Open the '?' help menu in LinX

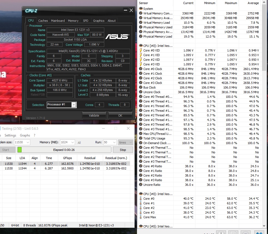click(x=35, y=135)
